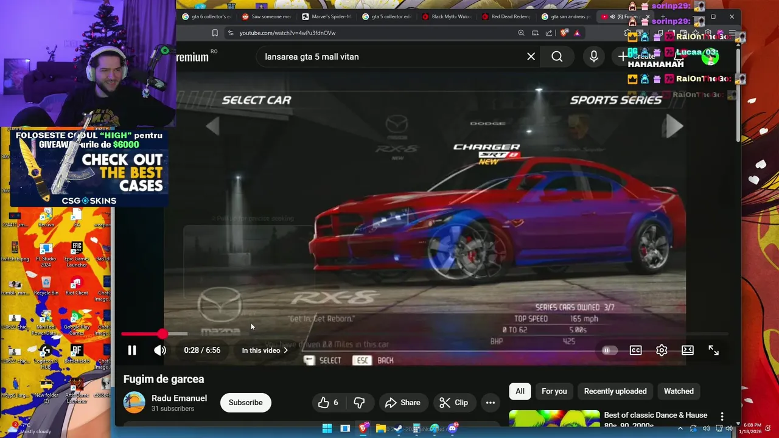The height and width of the screenshot is (438, 779).
Task: Select 'Recently uploaded' filter chip
Action: 615,391
